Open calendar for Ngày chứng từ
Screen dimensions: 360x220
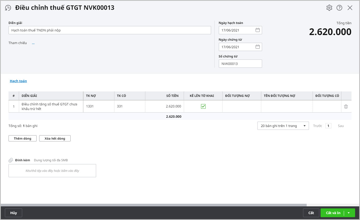[x=257, y=47]
